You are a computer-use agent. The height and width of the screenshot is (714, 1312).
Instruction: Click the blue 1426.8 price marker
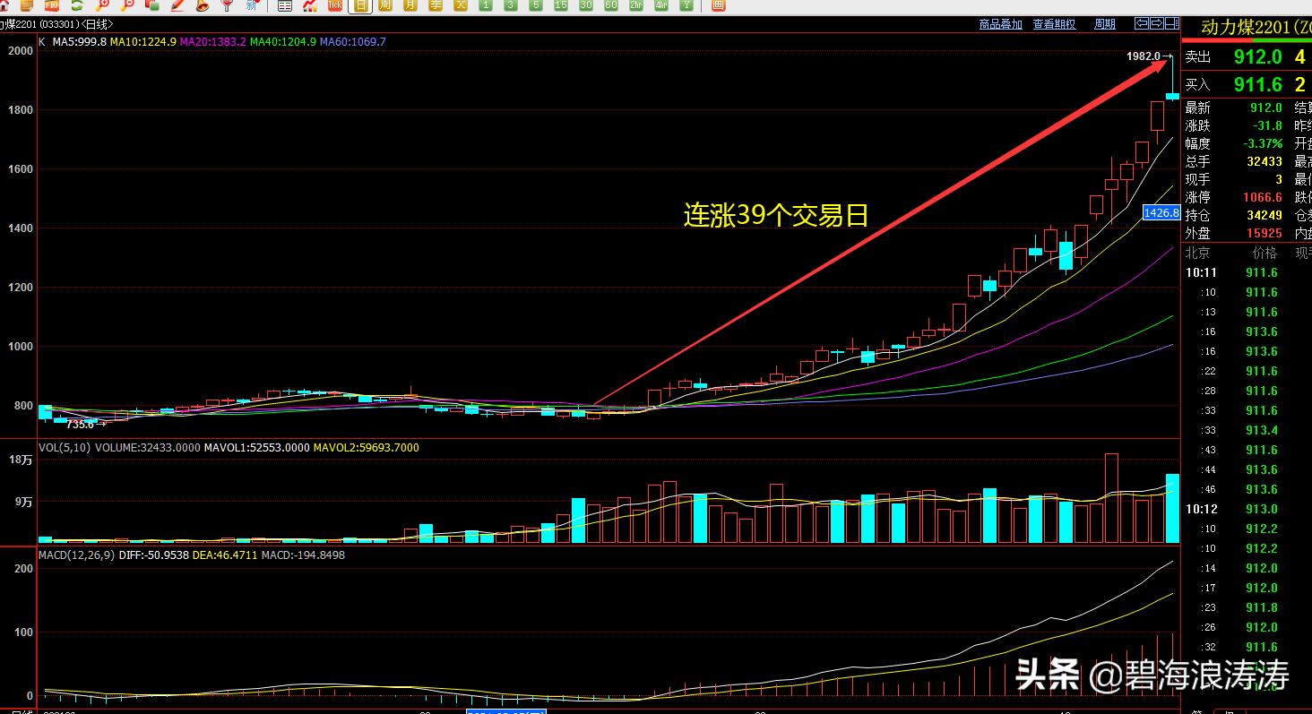point(1161,213)
